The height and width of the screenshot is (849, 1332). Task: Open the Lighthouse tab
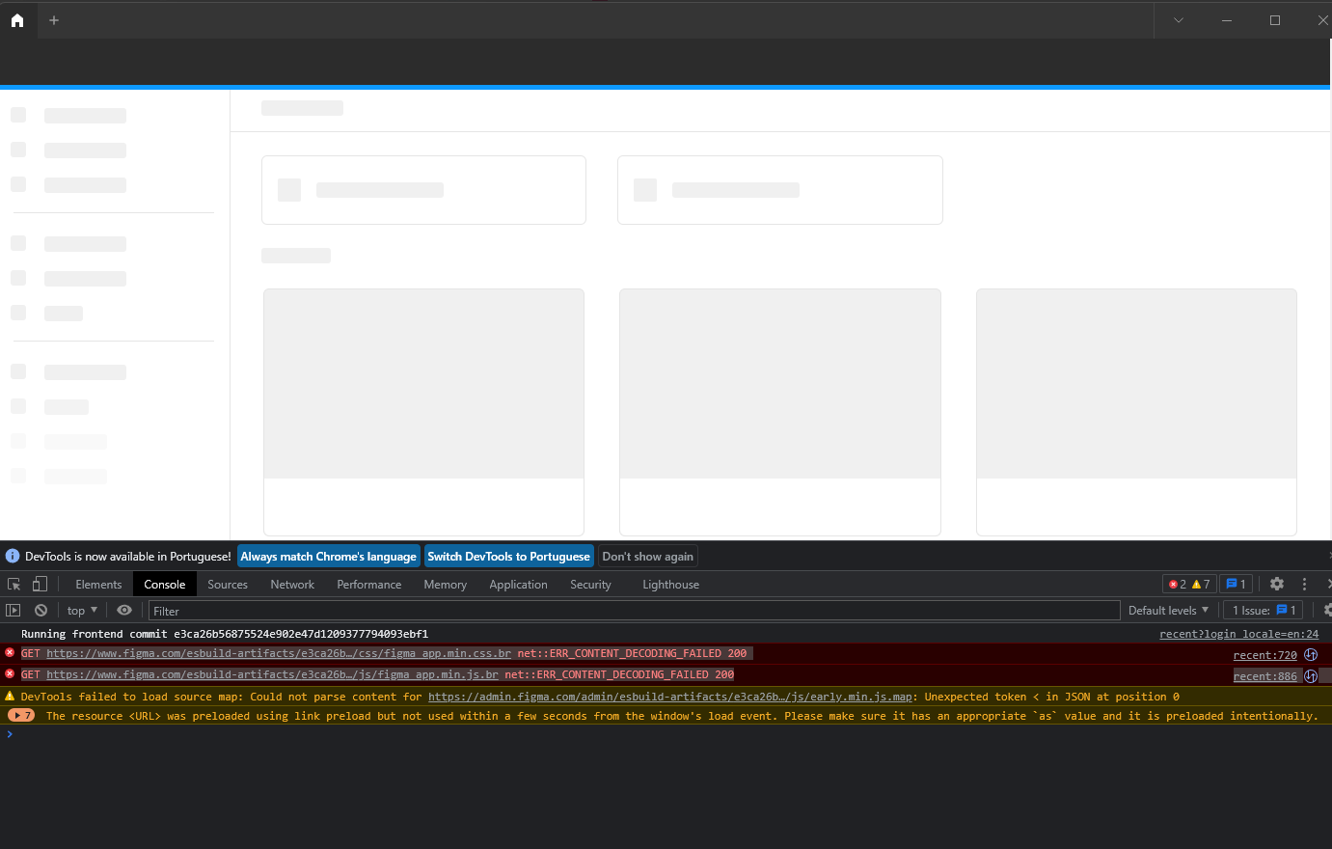pos(670,585)
